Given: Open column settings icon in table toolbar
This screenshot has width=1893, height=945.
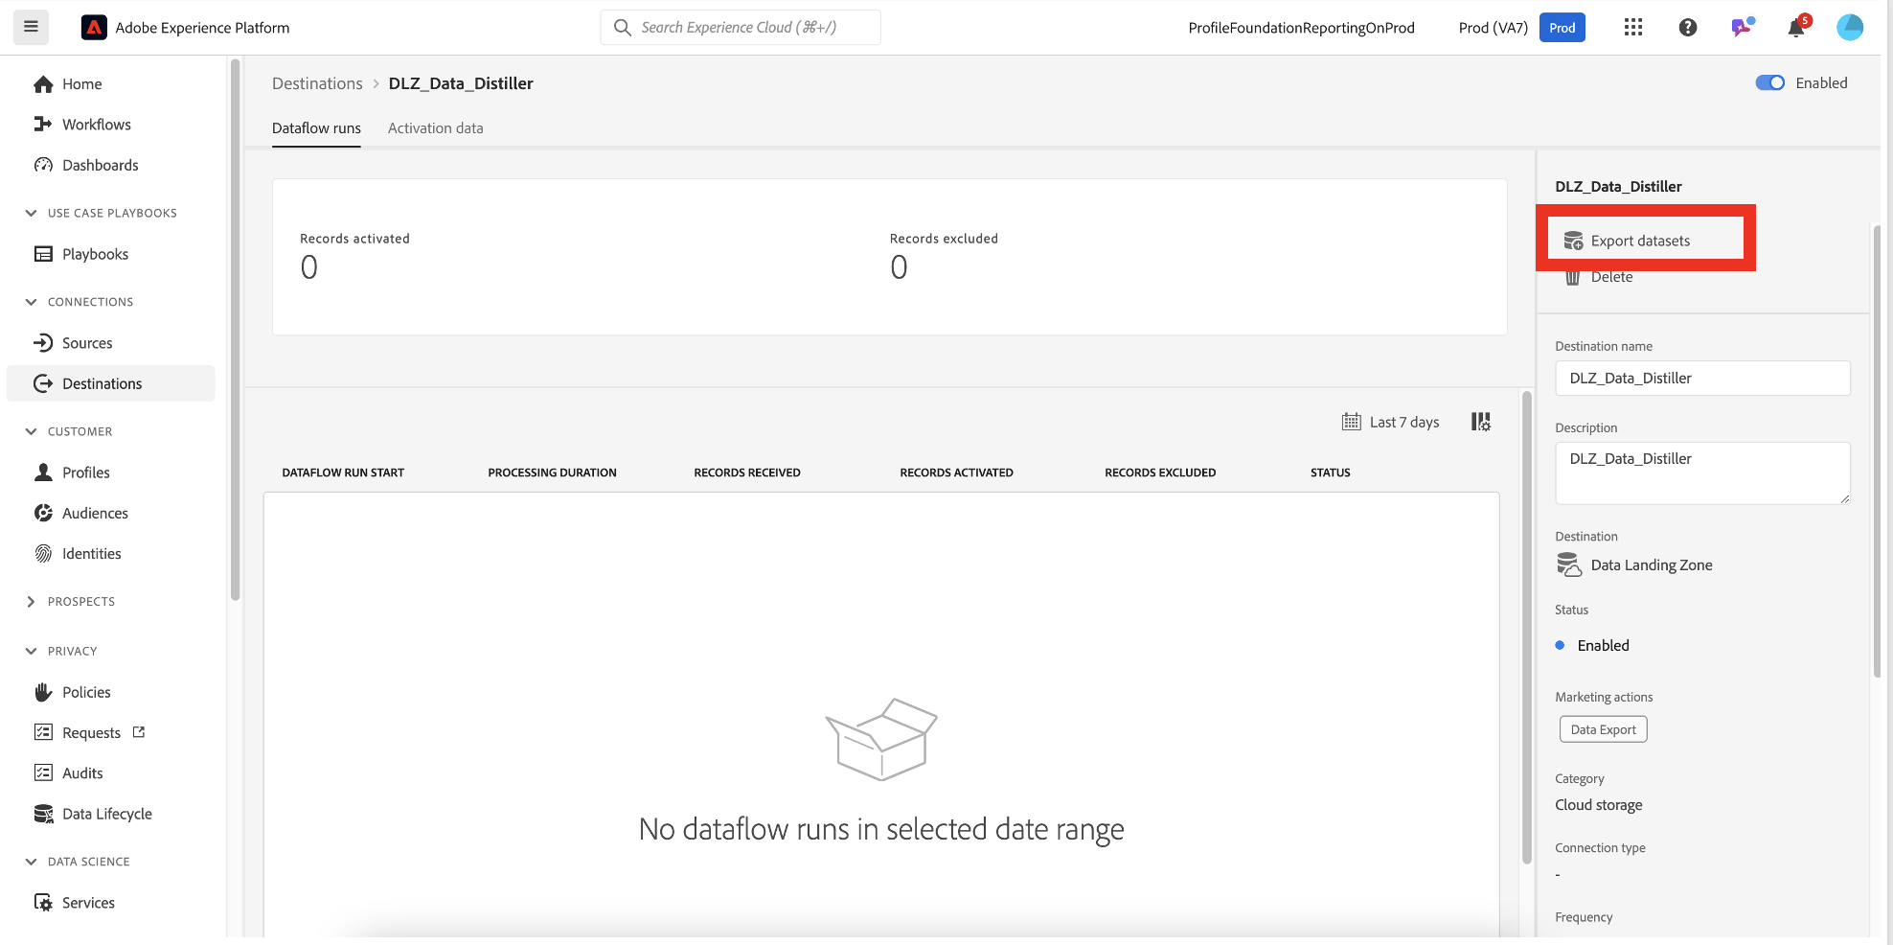Looking at the screenshot, I should (1481, 422).
